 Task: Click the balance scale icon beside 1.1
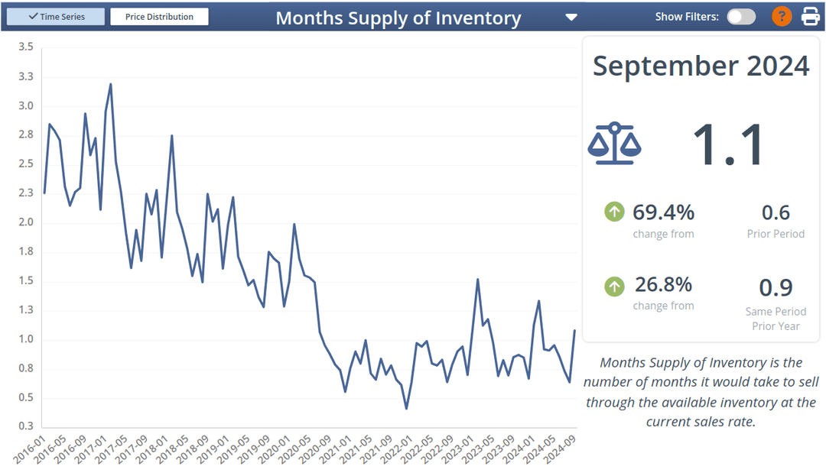click(x=614, y=144)
